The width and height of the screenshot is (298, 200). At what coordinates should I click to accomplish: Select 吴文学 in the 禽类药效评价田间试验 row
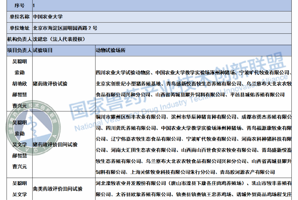(20, 195)
